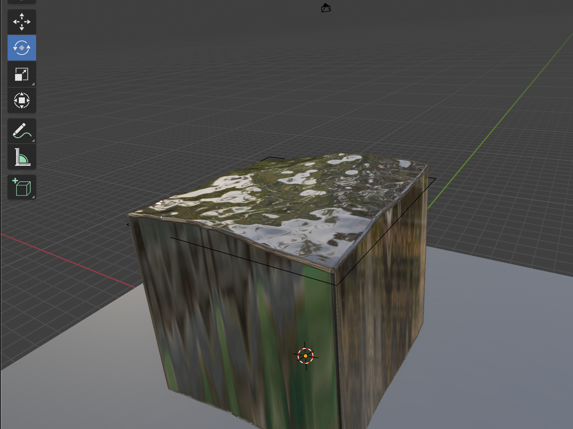Select the Rotate tool
This screenshot has width=573, height=429.
click(x=22, y=48)
